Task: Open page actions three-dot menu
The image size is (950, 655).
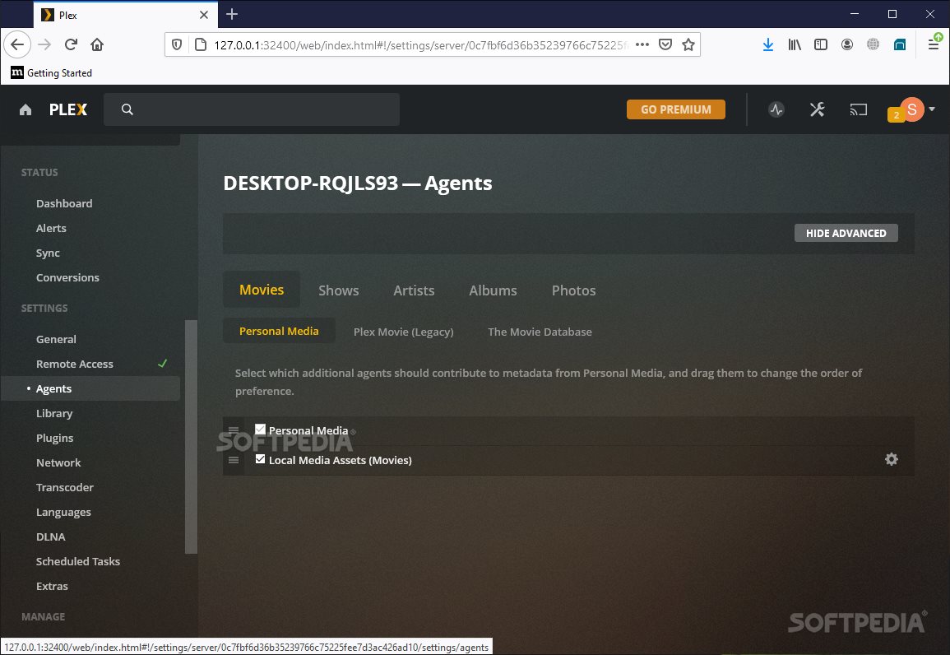Action: (x=642, y=44)
